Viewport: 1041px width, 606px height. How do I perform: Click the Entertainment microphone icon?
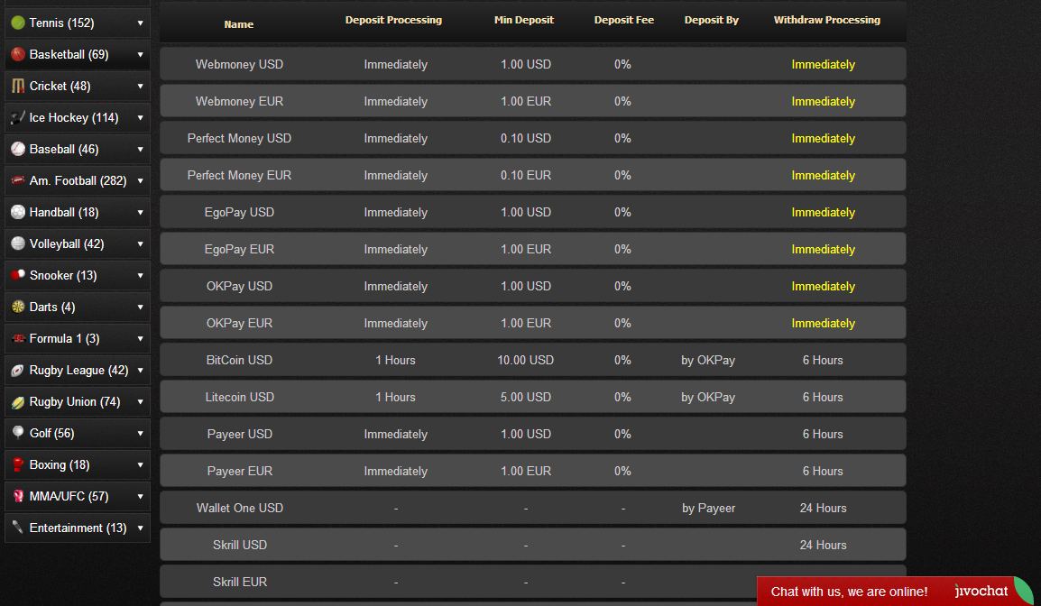coord(18,528)
